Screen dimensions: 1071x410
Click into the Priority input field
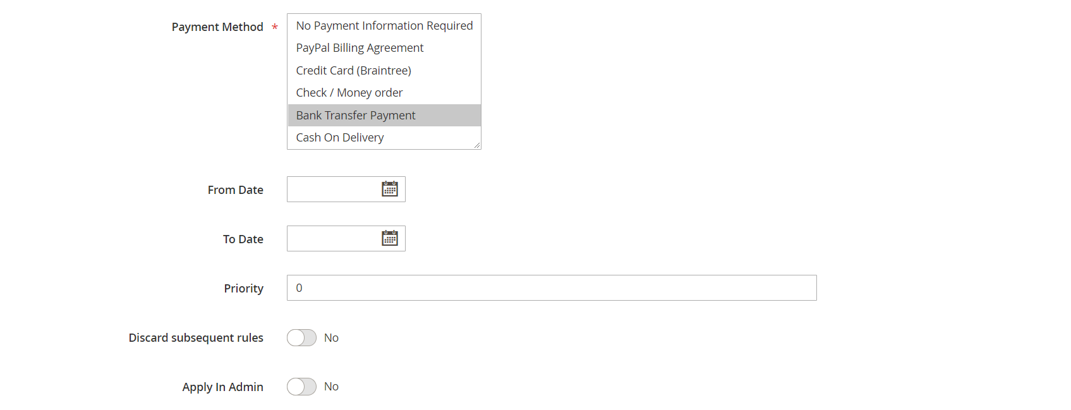click(x=551, y=288)
